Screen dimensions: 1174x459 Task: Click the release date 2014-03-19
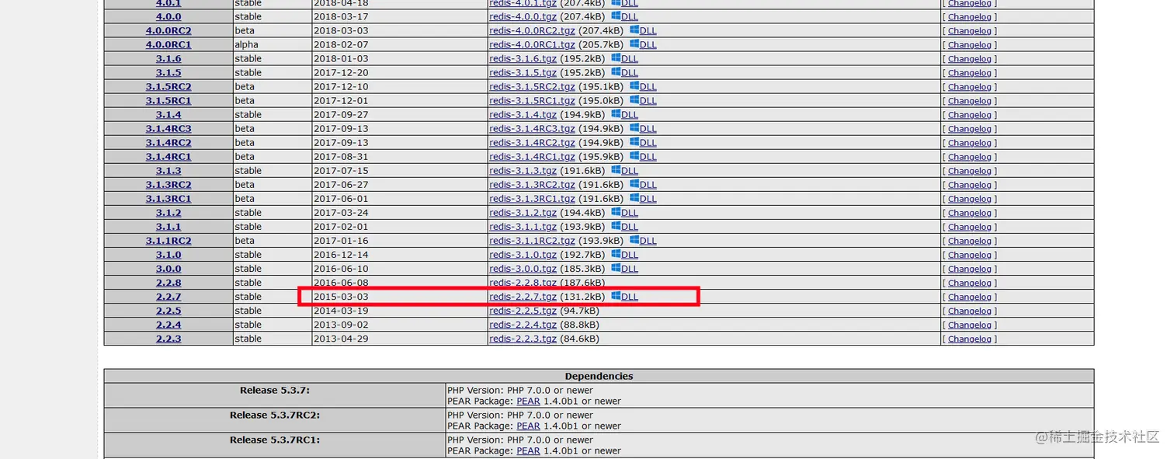(341, 311)
